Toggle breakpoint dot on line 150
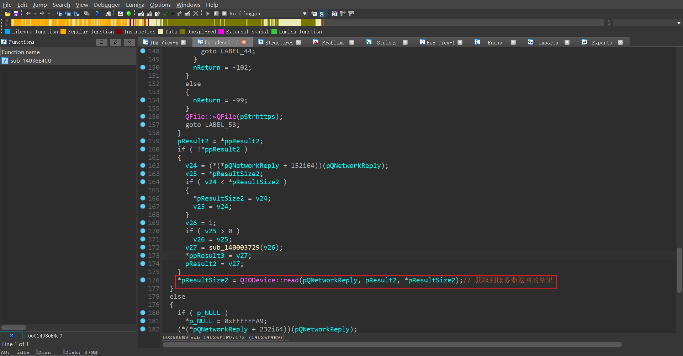Image resolution: width=683 pixels, height=356 pixels. (143, 67)
